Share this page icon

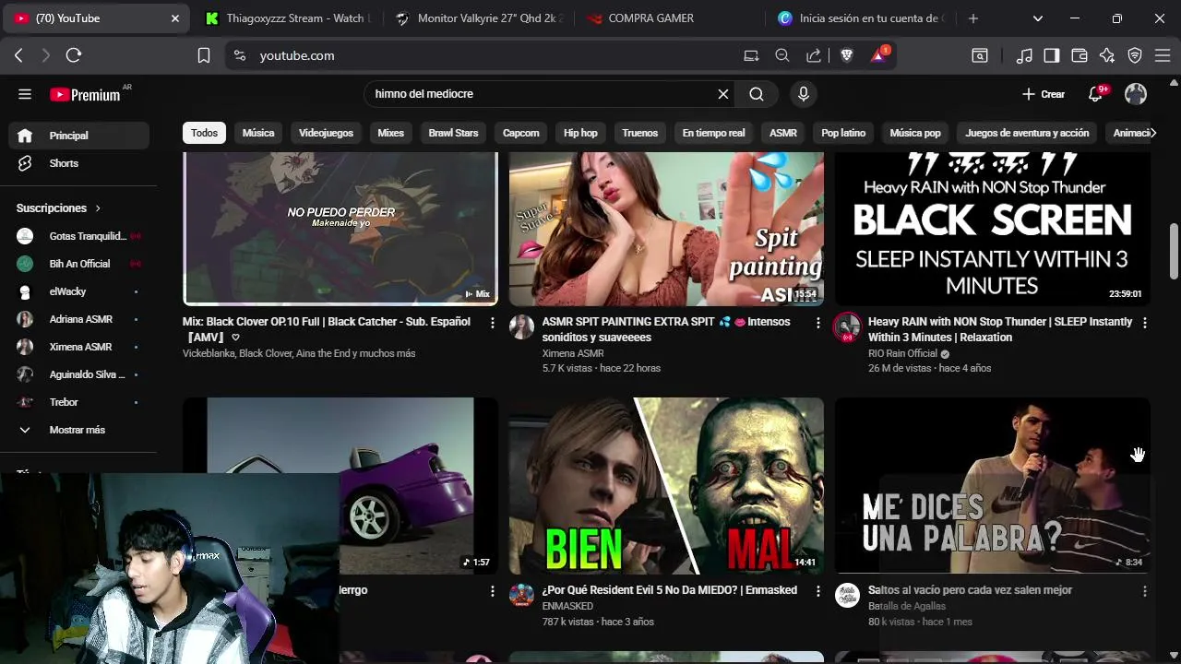click(x=814, y=55)
